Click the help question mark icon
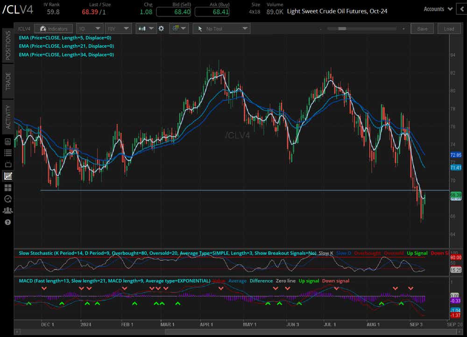Image resolution: width=467 pixels, height=337 pixels. pos(8,222)
